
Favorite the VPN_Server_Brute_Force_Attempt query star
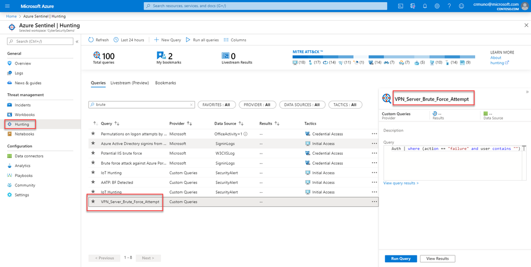coord(93,201)
